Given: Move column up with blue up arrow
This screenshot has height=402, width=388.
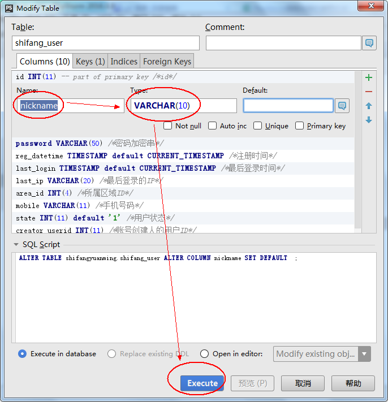Looking at the screenshot, I should click(369, 106).
